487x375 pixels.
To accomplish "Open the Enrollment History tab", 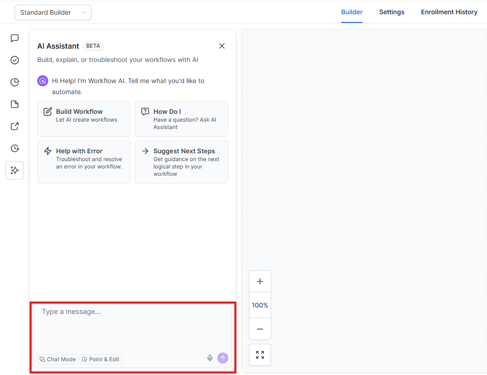I will [449, 12].
